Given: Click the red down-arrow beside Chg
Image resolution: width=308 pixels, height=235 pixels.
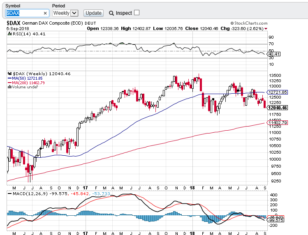Looking at the screenshot, I should (266, 29).
